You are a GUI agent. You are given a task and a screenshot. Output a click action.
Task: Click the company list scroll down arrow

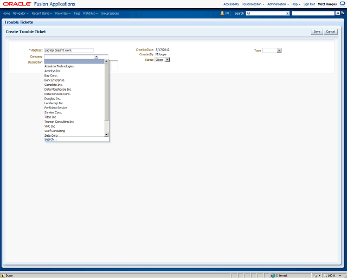click(x=106, y=135)
